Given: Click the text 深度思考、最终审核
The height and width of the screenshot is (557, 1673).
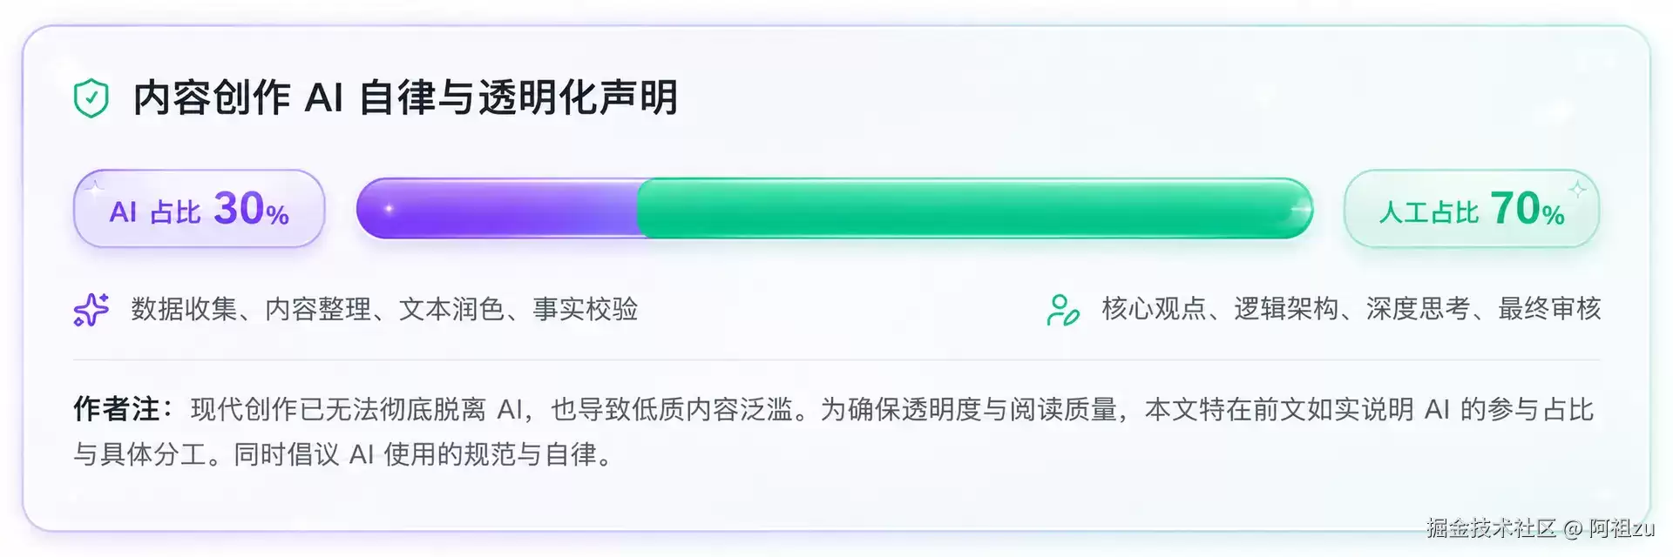Looking at the screenshot, I should pos(1484,309).
